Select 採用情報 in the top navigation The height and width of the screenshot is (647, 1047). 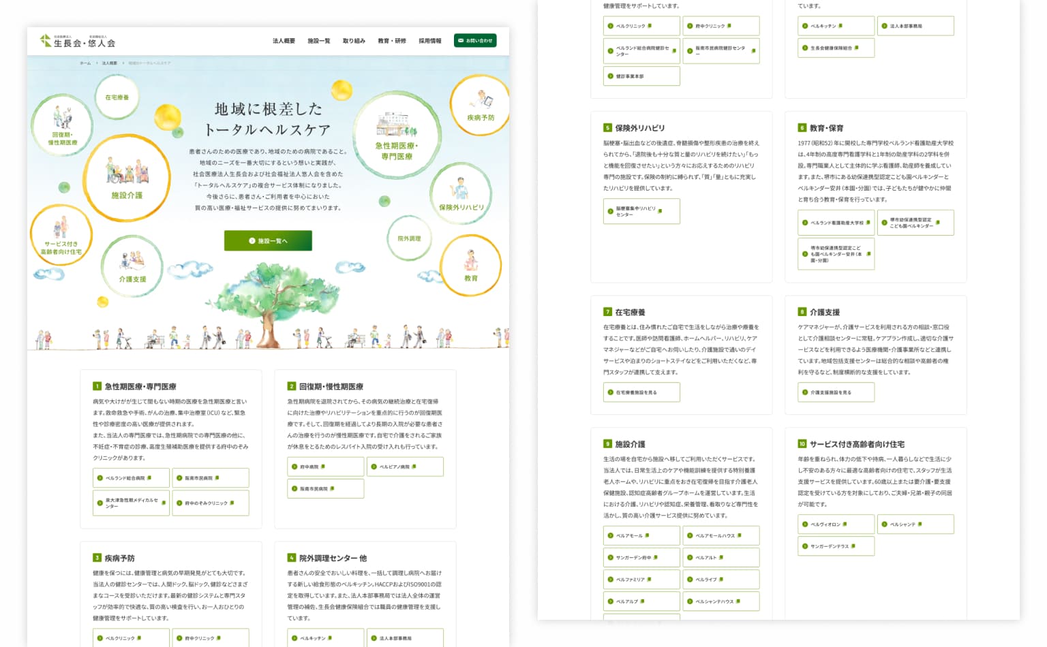(429, 41)
